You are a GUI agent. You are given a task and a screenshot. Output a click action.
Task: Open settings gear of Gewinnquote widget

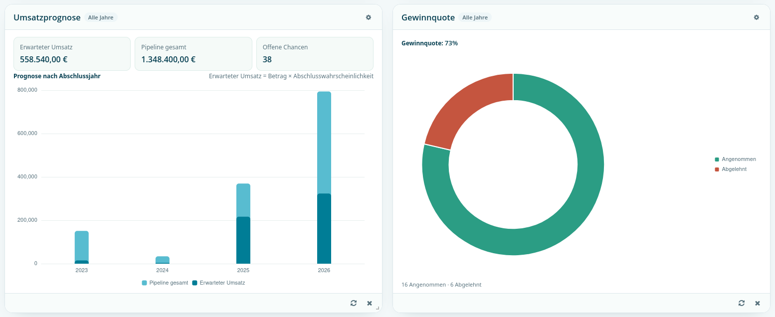click(x=757, y=17)
